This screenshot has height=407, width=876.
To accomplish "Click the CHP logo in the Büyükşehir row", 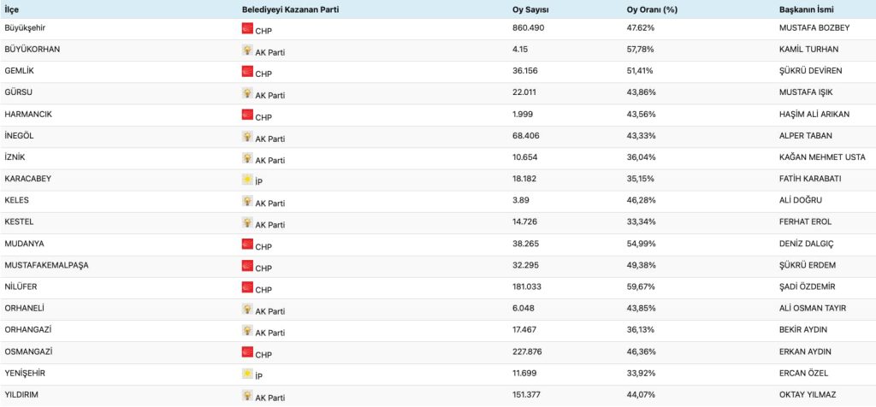I will pyautogui.click(x=248, y=29).
